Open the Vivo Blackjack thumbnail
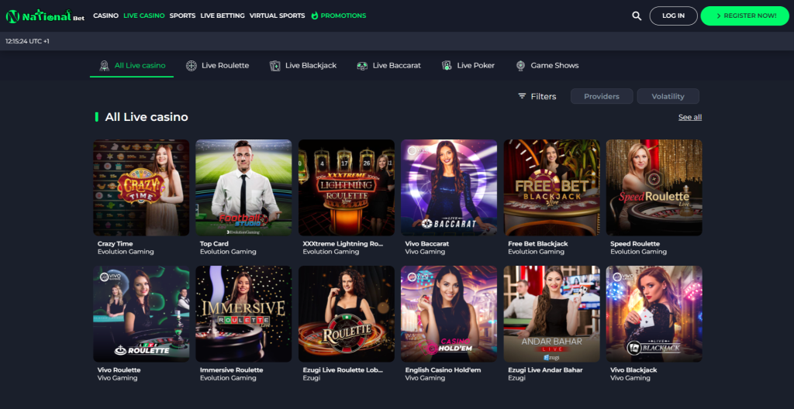The width and height of the screenshot is (794, 409). (x=654, y=314)
